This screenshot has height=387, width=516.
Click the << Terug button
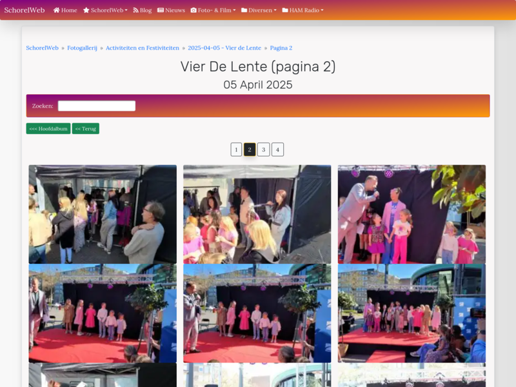[x=86, y=128]
